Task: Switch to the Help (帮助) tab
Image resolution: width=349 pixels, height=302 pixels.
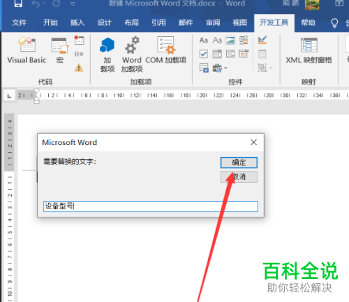Action: coord(308,22)
